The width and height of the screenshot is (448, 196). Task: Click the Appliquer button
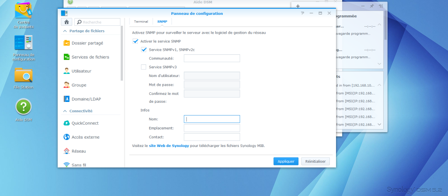coord(286,161)
